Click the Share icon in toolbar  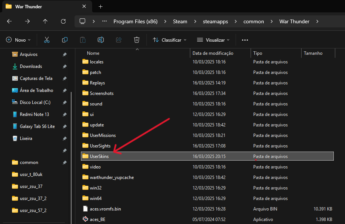(119, 40)
